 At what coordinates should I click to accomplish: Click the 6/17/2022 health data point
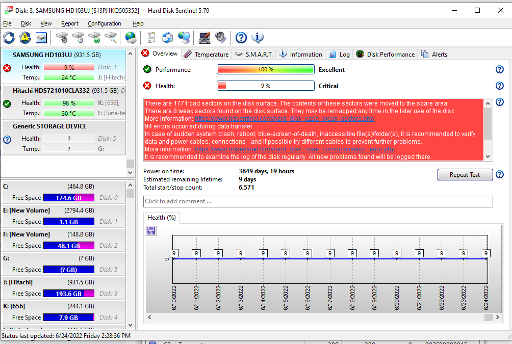point(330,259)
